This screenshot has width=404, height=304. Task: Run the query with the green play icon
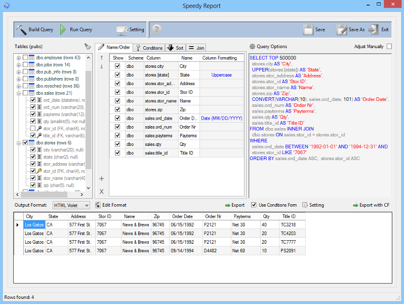(x=63, y=30)
